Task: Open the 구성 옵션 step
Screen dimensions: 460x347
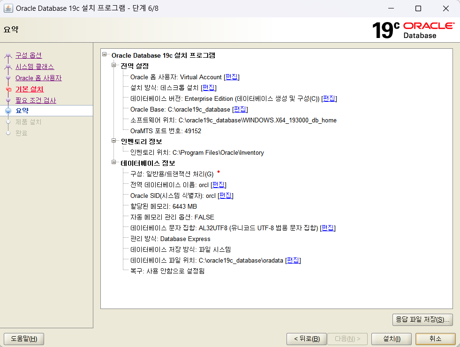Action: coord(29,55)
